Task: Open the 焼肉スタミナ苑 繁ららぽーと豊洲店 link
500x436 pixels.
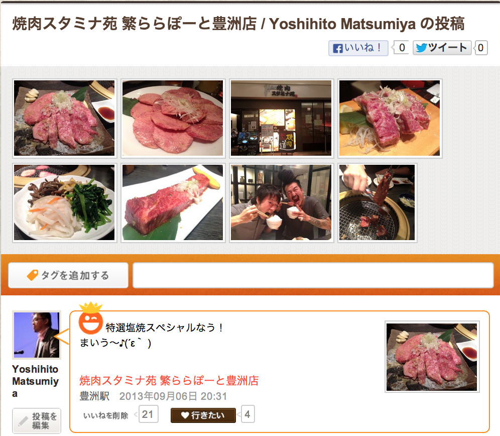Action: pyautogui.click(x=169, y=380)
